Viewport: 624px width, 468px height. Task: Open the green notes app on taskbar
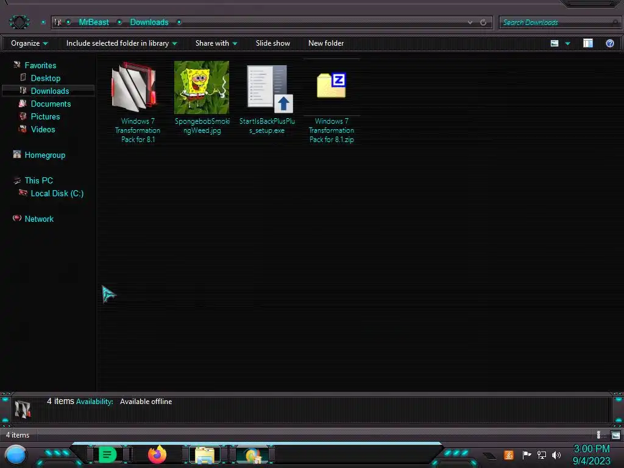click(107, 455)
